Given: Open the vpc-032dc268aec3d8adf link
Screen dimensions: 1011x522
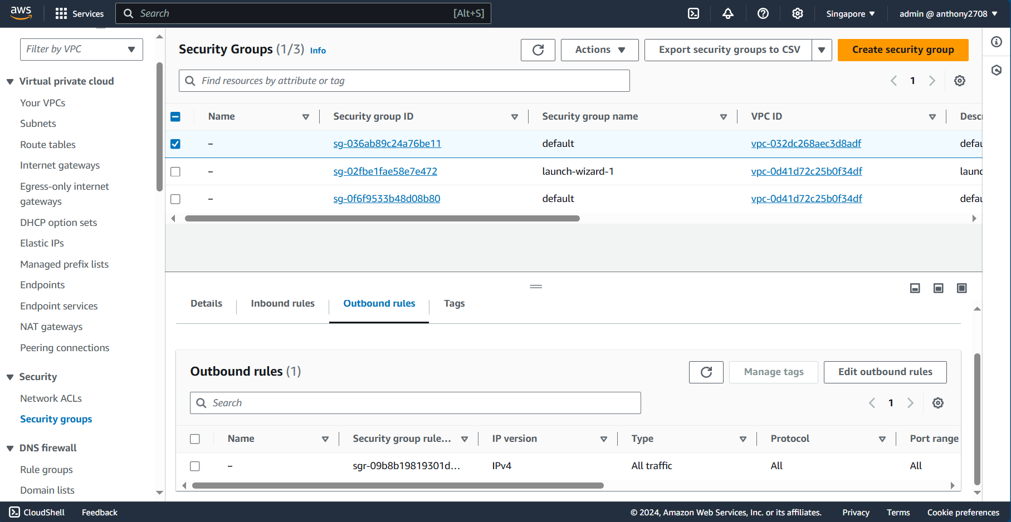Looking at the screenshot, I should [x=806, y=144].
